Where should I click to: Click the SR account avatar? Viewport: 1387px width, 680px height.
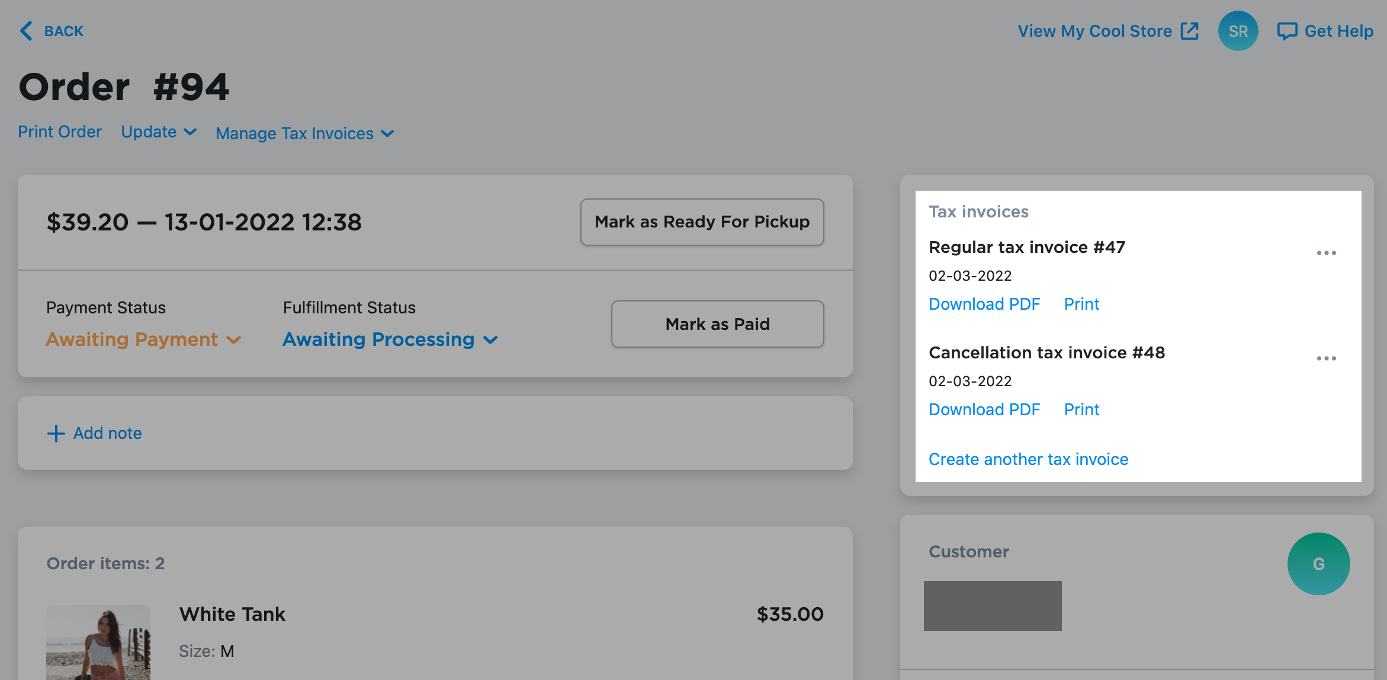click(1238, 30)
